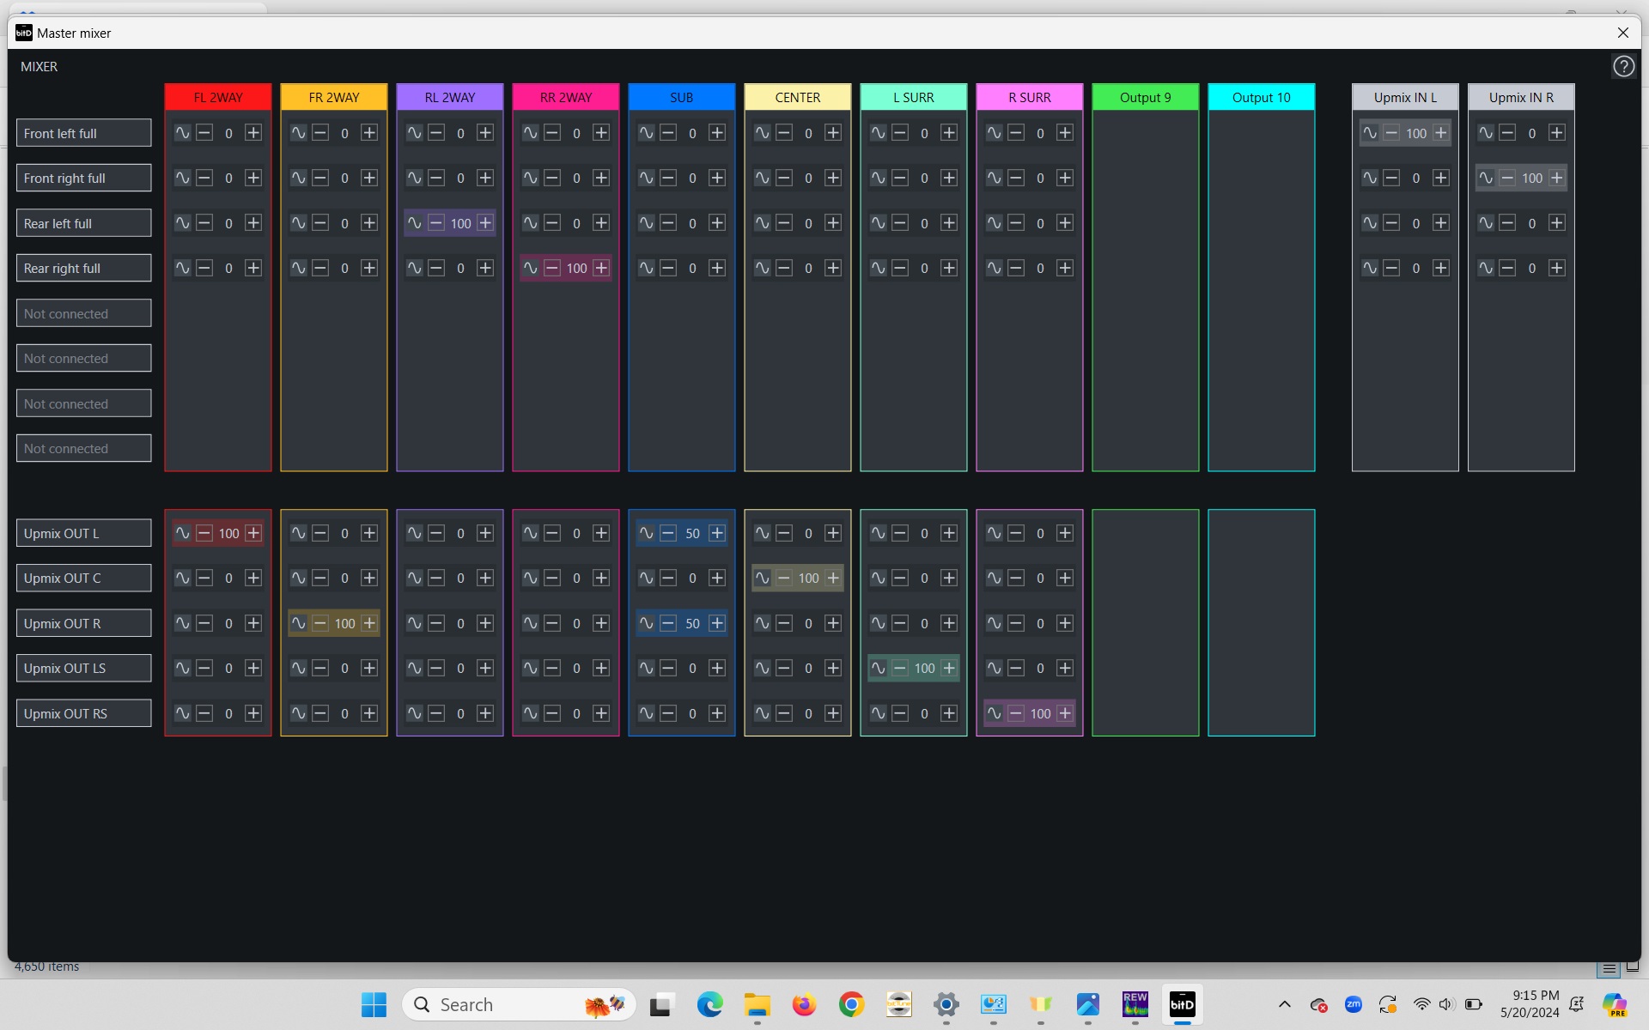This screenshot has height=1030, width=1649.
Task: Decrease Upmix OUT C level in CENTER column
Action: pos(784,578)
